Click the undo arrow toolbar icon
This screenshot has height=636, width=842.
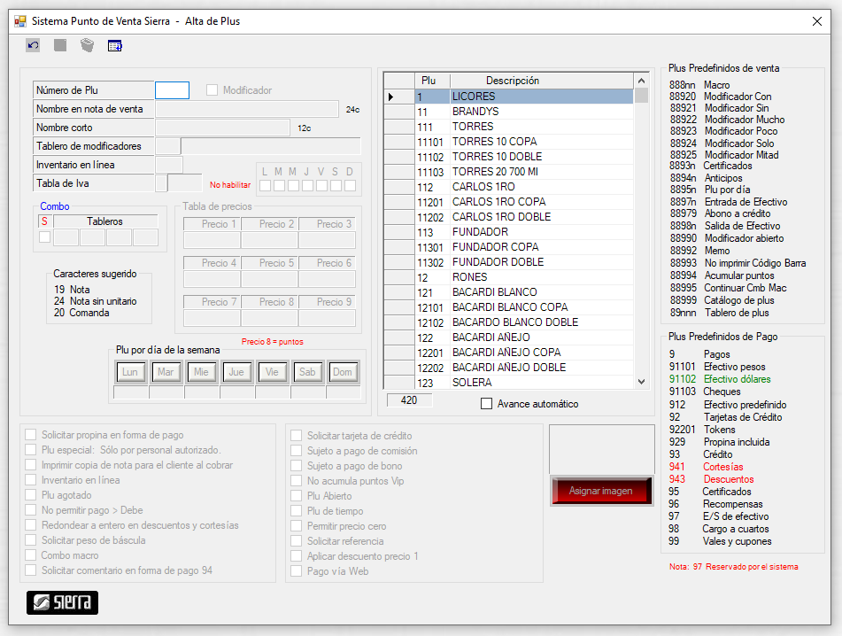[33, 45]
